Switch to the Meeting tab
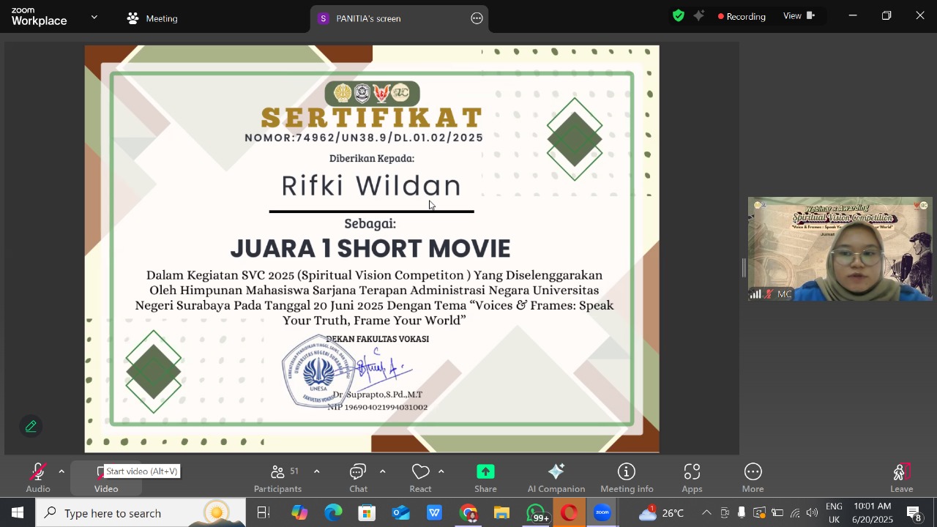The height and width of the screenshot is (527, 937). pos(152,18)
